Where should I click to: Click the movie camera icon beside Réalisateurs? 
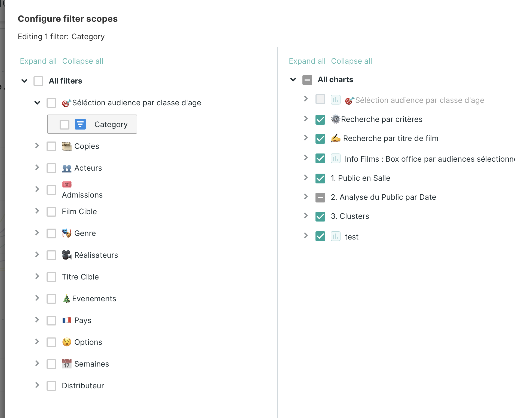coord(66,254)
